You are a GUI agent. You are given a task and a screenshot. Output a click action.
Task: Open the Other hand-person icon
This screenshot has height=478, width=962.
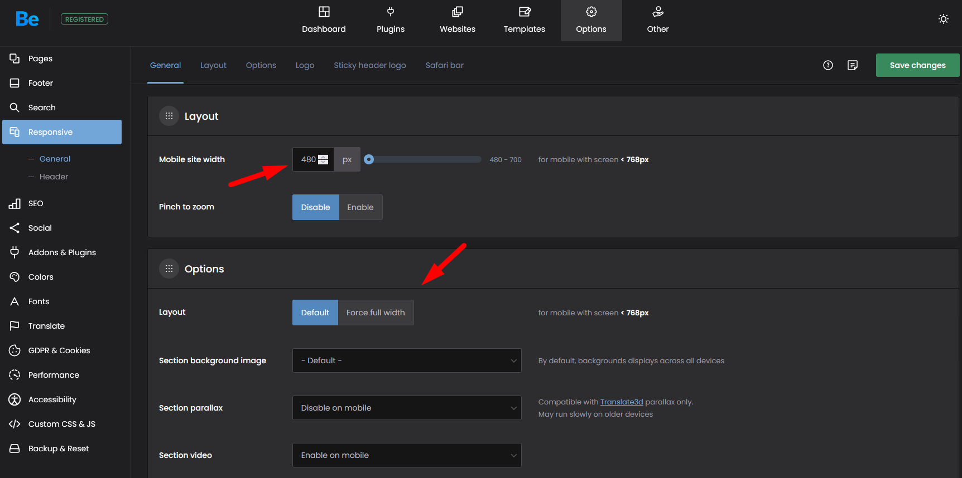(x=658, y=12)
